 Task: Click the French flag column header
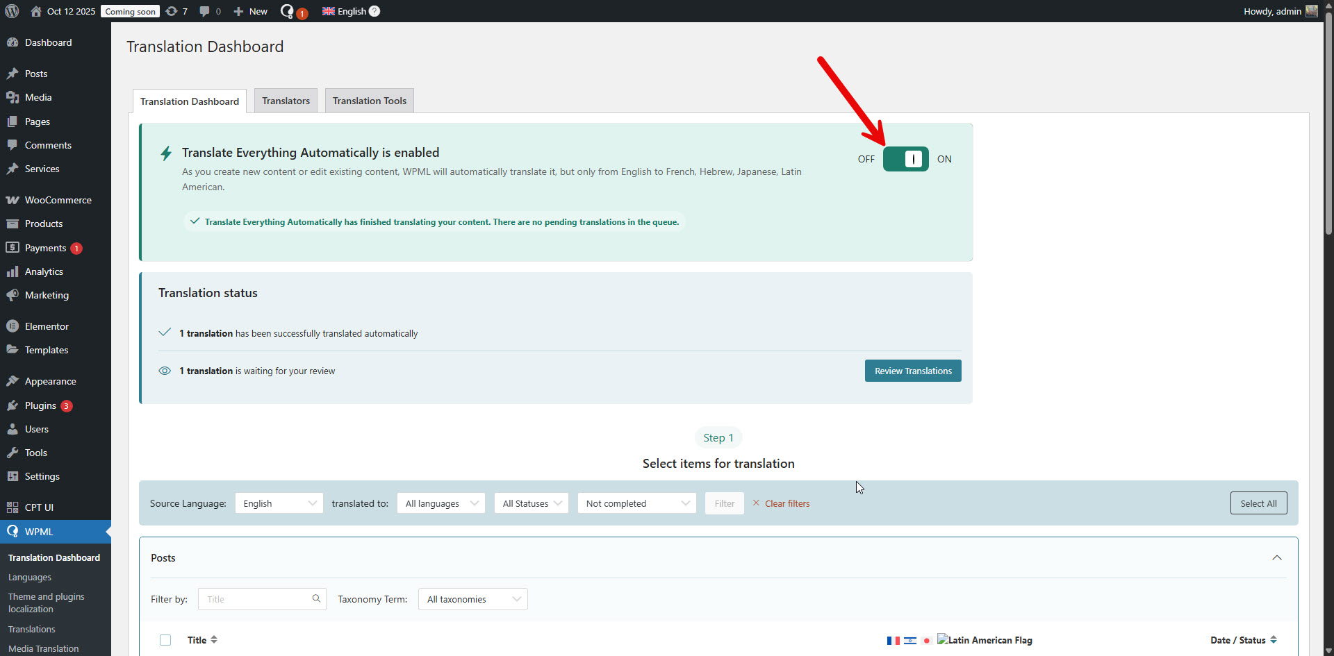click(893, 641)
